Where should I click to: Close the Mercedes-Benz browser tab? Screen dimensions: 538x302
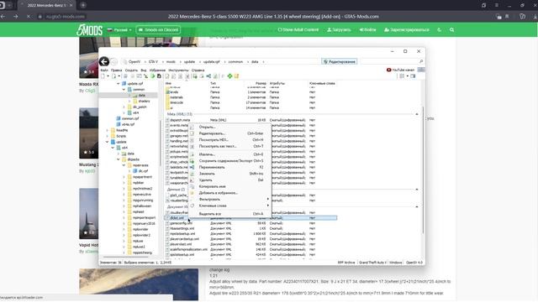pyautogui.click(x=71, y=5)
